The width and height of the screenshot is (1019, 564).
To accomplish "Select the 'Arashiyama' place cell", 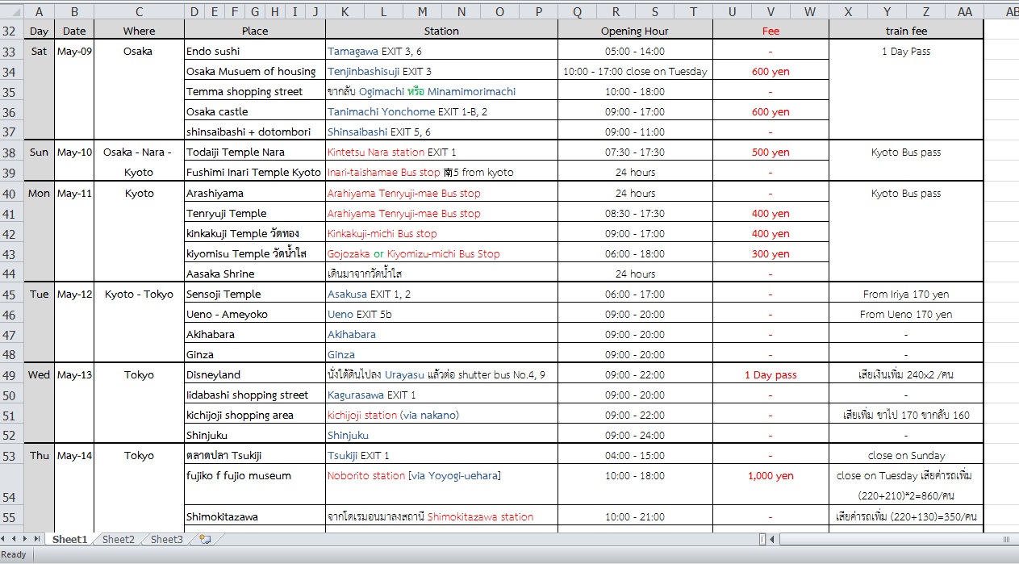I will 255,193.
